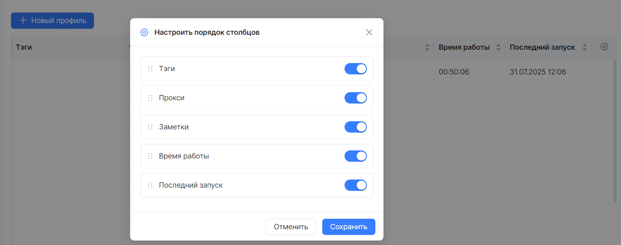Viewport: 621px width, 245px height.
Task: Click the drag handle of the Прокси row
Action: click(150, 98)
